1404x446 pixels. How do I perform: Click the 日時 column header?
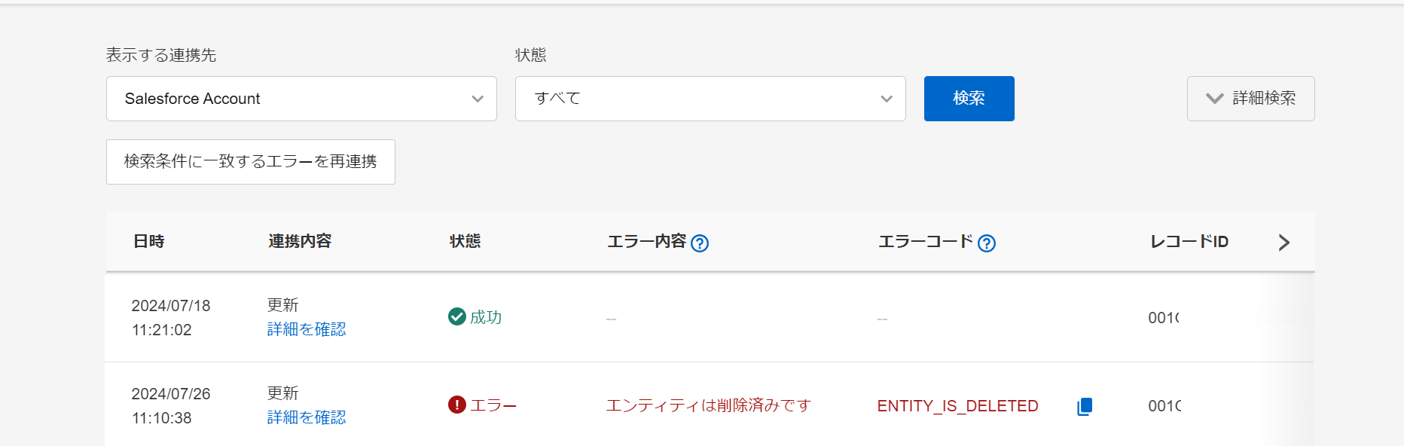(149, 241)
